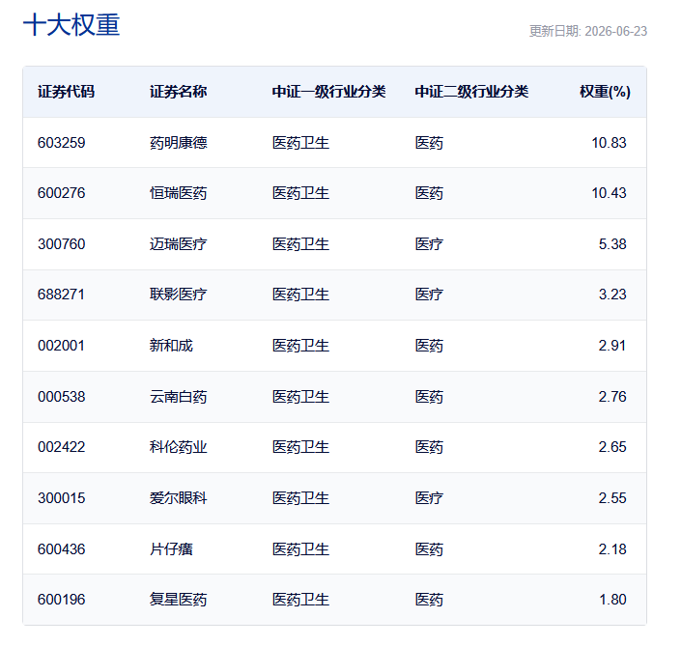Screen dimensions: 681x646
Task: Click the stock name 科伦药业
Action: point(178,448)
